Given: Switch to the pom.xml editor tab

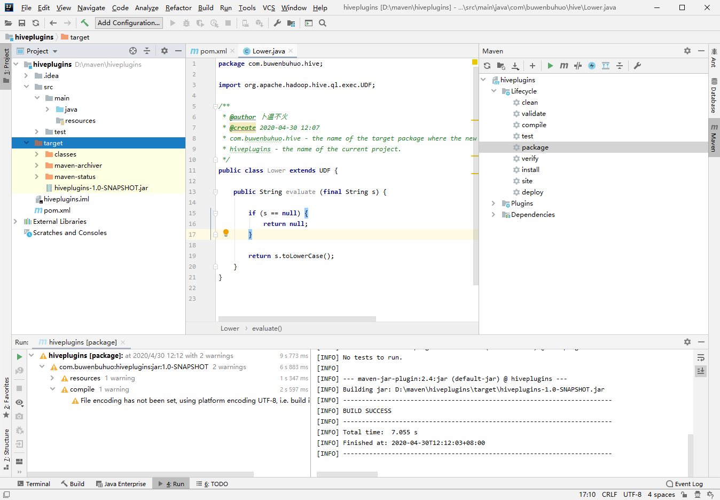Looking at the screenshot, I should tap(213, 51).
